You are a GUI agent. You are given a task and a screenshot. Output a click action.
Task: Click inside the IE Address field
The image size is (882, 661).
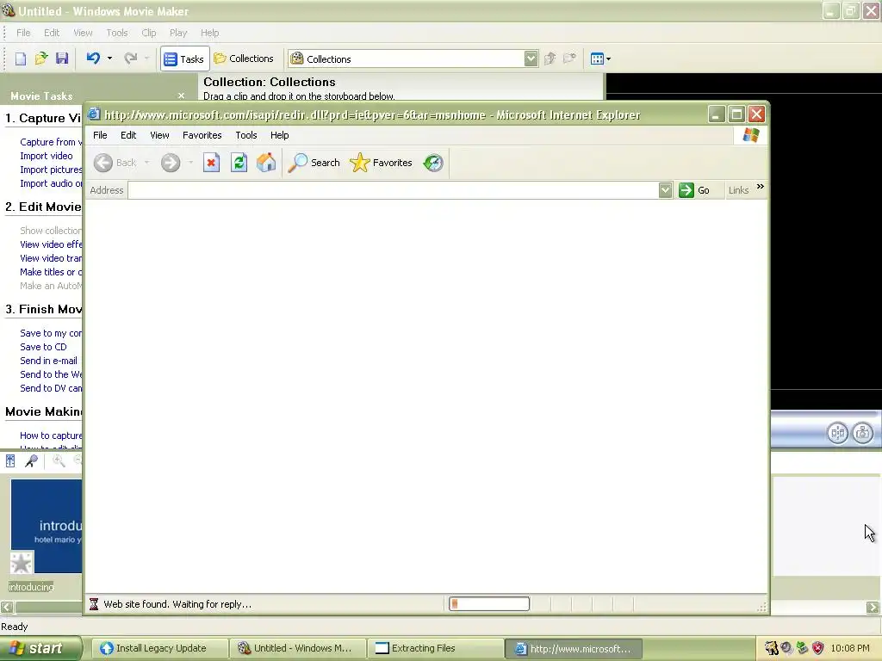(393, 190)
